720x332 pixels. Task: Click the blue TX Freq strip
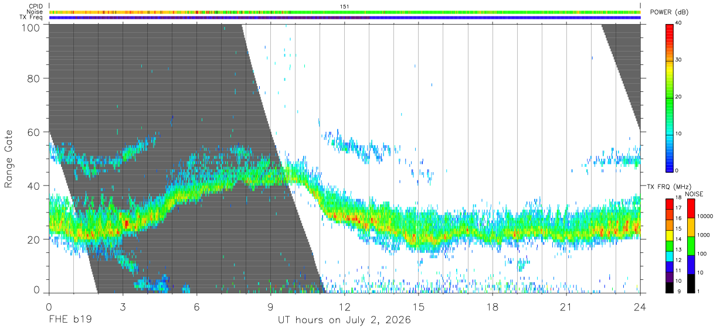click(x=345, y=18)
